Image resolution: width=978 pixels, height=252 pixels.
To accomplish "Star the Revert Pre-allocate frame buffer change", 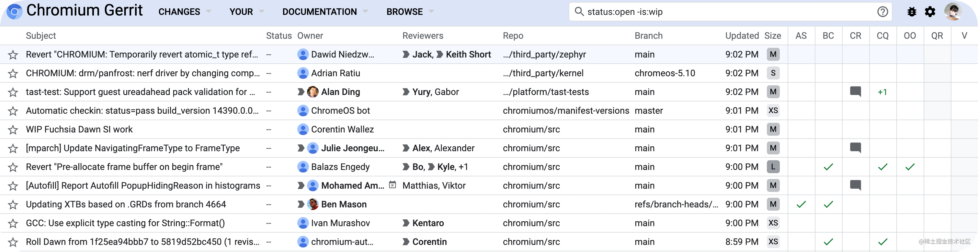I will (13, 167).
